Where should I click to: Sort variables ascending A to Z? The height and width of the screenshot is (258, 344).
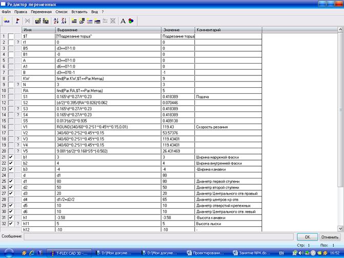56,21
